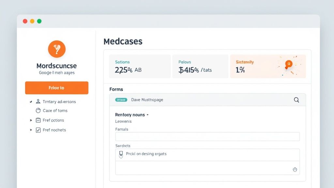Click the clock icon next to Cace of toms
Viewport: 334px width, 188px height.
point(38,111)
